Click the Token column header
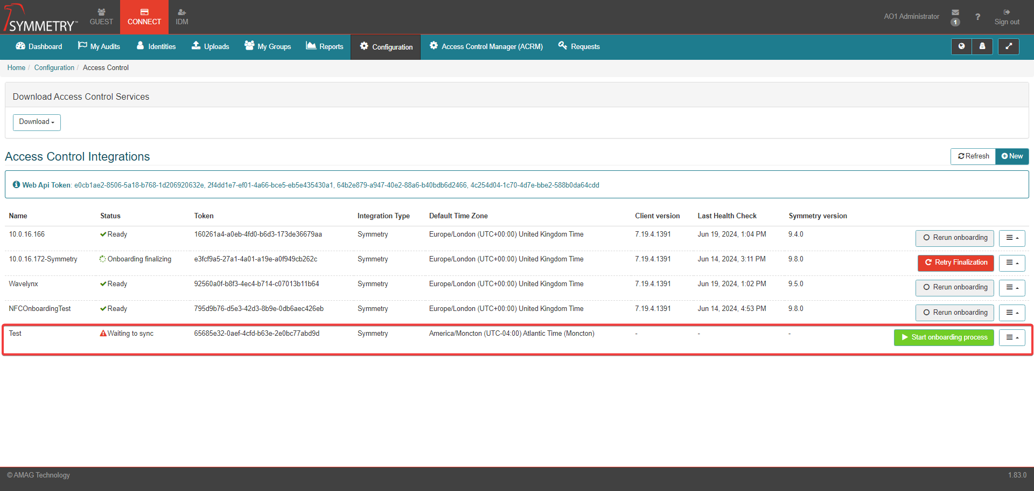Viewport: 1034px width, 491px height. point(204,216)
